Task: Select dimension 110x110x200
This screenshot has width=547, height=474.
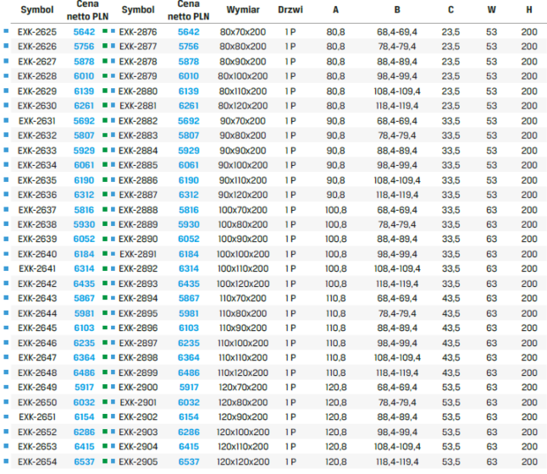Action: (243, 357)
